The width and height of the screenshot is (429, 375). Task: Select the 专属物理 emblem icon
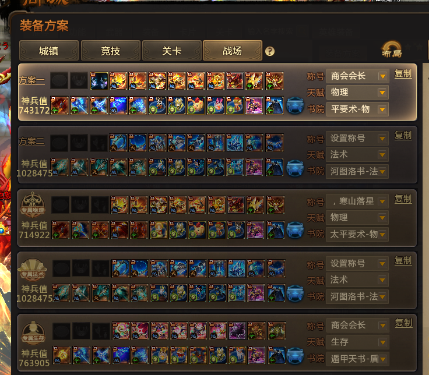click(33, 205)
